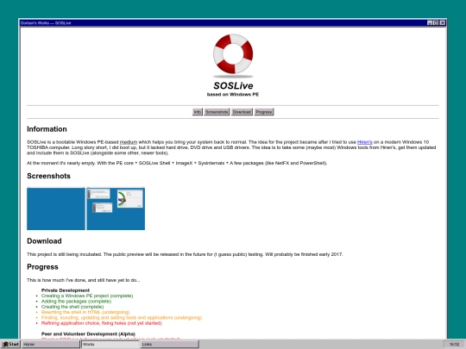Minimize the SOSLive window
The height and width of the screenshot is (349, 466).
pos(430,23)
